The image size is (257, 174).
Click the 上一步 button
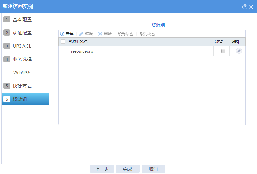[x=102, y=169]
